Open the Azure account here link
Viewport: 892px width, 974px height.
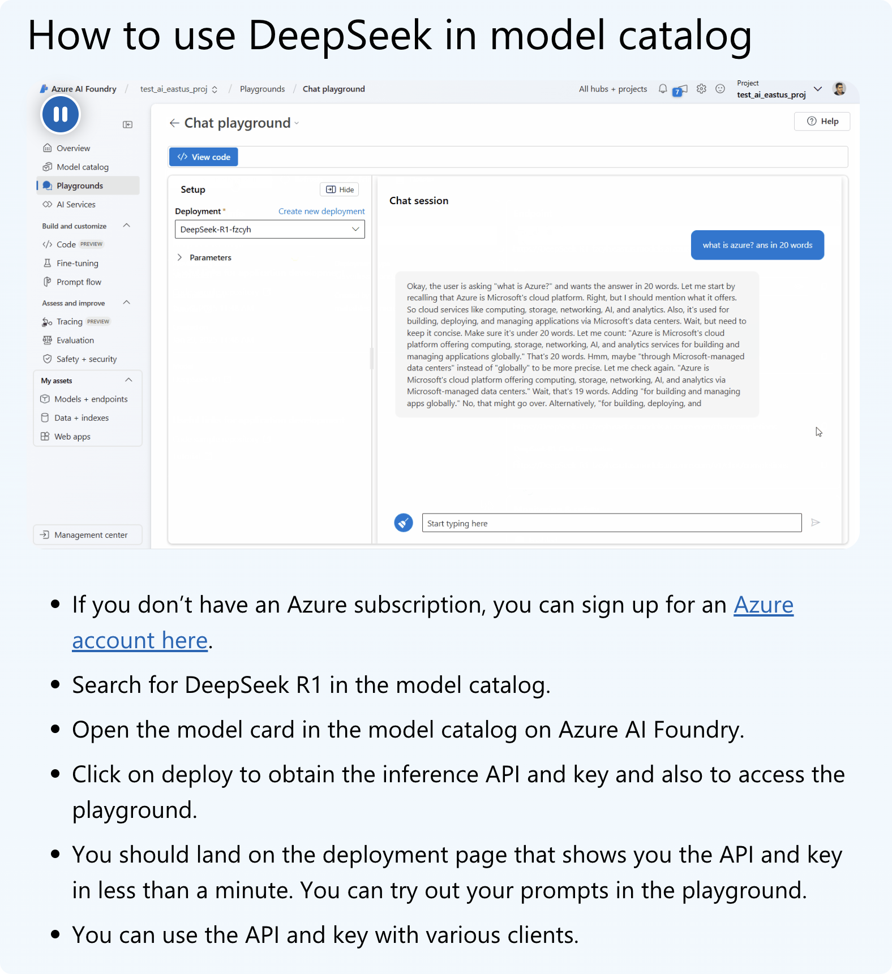(432, 623)
